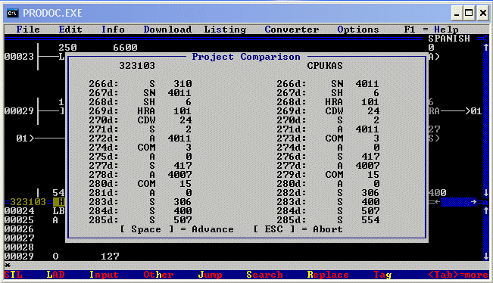Select left row 274d: COM 3
493x283 pixels.
coord(140,148)
